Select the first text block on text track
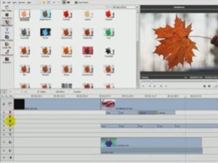This screenshot has width=218, height=163. point(110,126)
